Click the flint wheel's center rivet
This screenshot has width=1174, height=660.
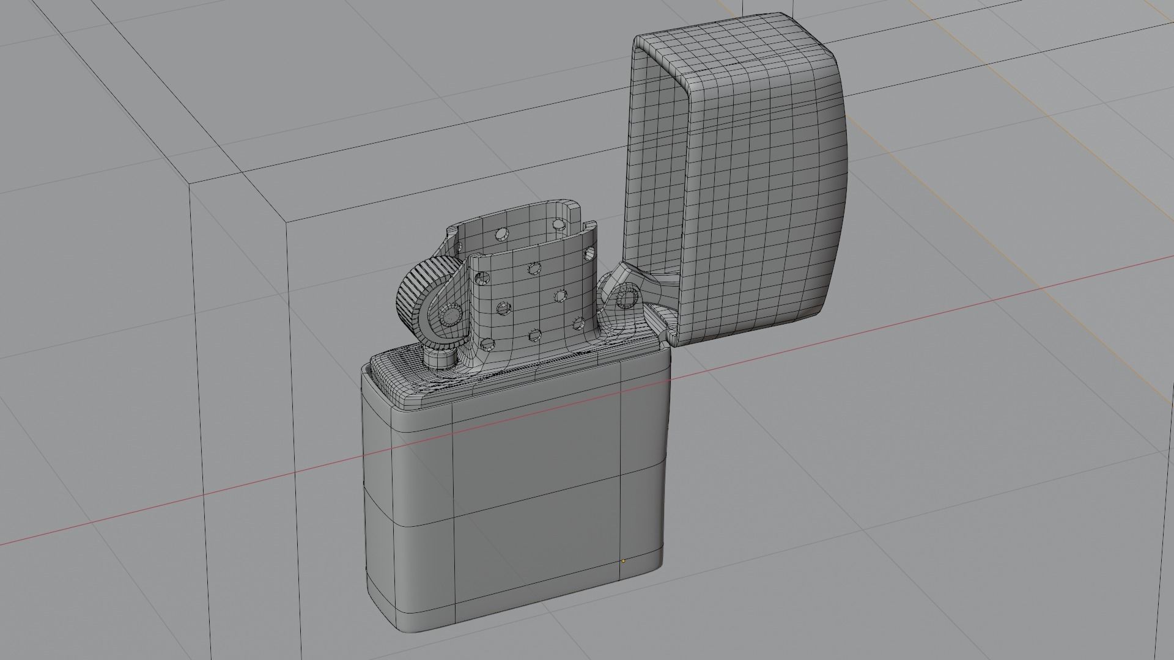pyautogui.click(x=451, y=315)
